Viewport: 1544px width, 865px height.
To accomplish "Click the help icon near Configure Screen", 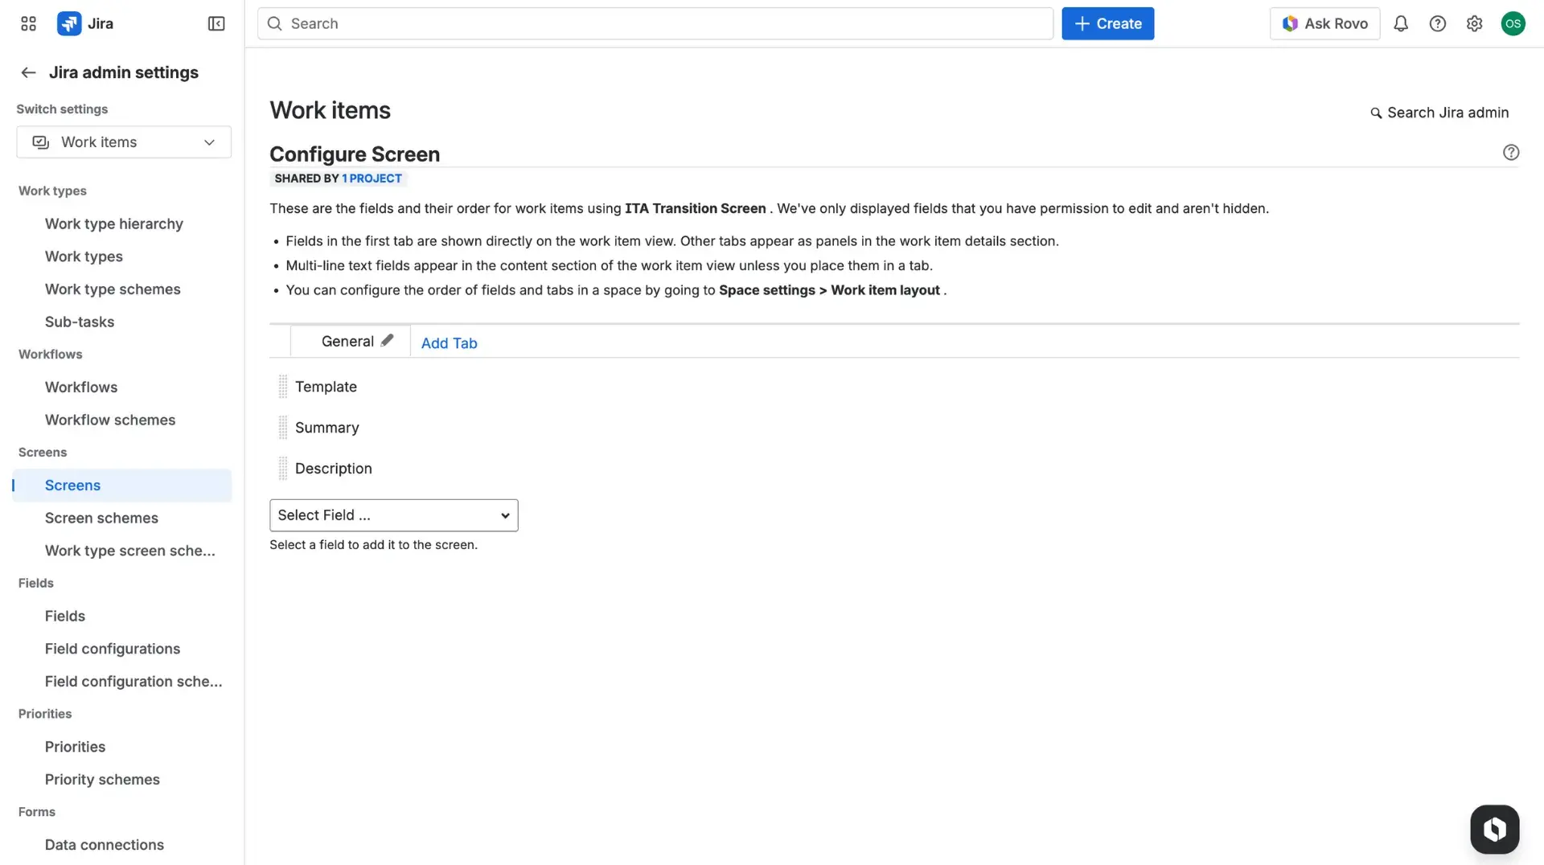I will tap(1511, 152).
